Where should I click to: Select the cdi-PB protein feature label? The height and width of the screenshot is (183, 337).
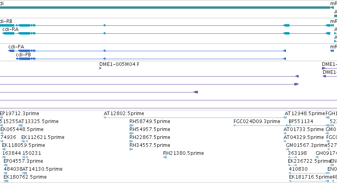pyautogui.click(x=23, y=55)
